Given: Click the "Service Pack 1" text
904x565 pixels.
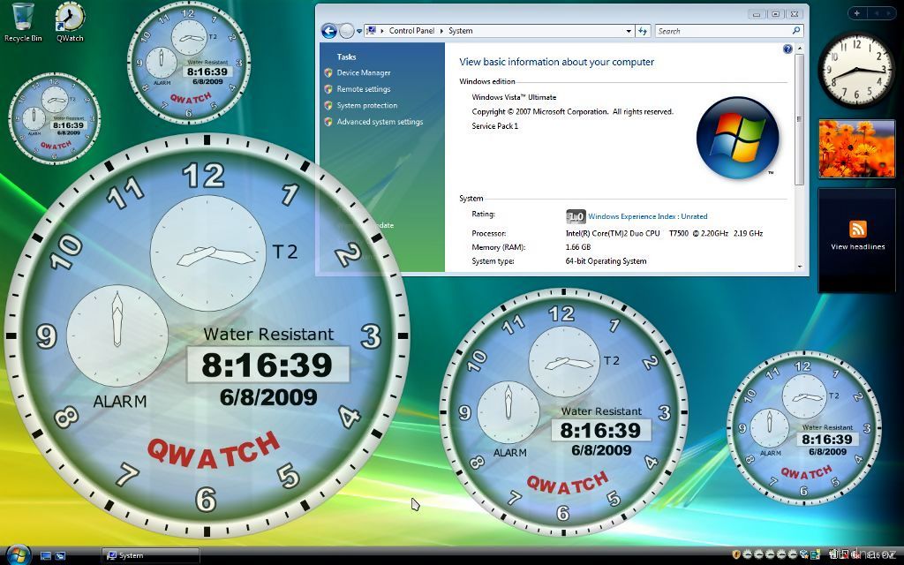Looking at the screenshot, I should click(495, 125).
